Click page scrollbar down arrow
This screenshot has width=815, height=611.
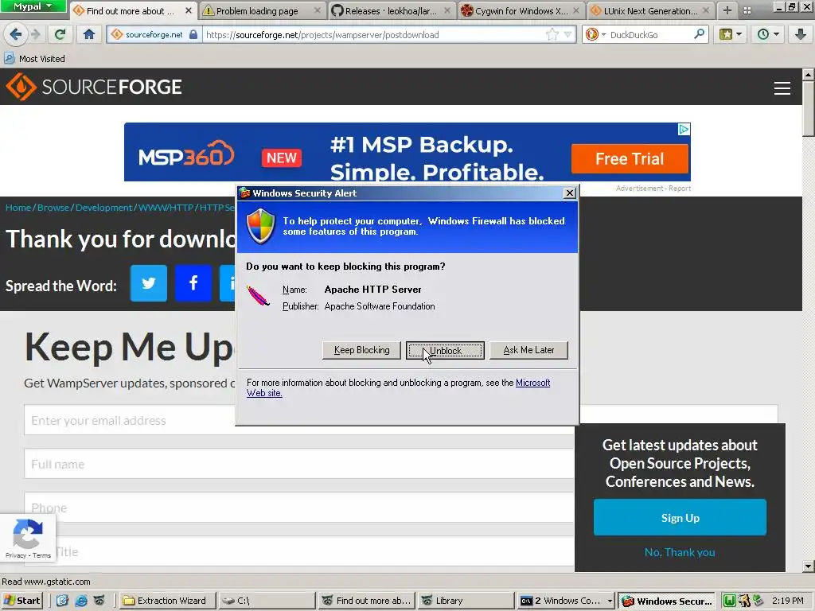click(x=808, y=566)
